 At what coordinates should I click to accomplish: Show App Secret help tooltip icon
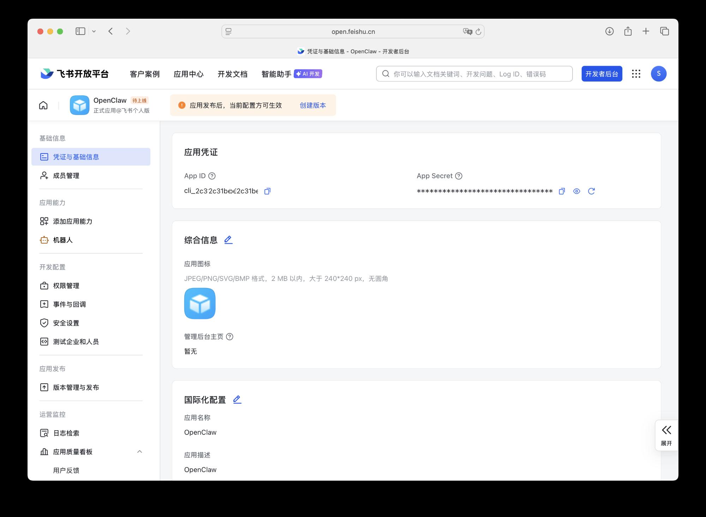459,176
